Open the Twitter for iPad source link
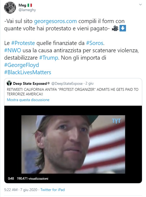Viewport: 146px width, 197px height. click(52, 190)
